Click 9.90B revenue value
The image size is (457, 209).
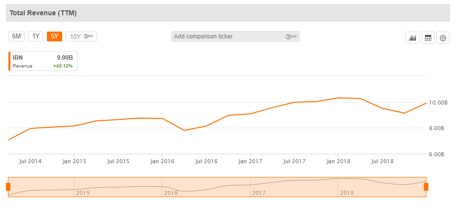click(x=65, y=58)
